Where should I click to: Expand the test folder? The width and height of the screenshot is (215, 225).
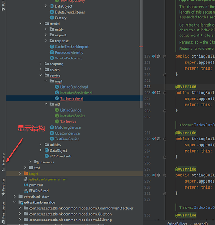pyautogui.click(x=25, y=167)
